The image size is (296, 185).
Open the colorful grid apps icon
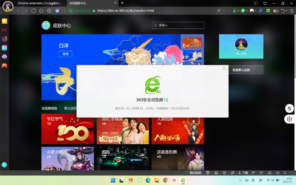tap(268, 11)
